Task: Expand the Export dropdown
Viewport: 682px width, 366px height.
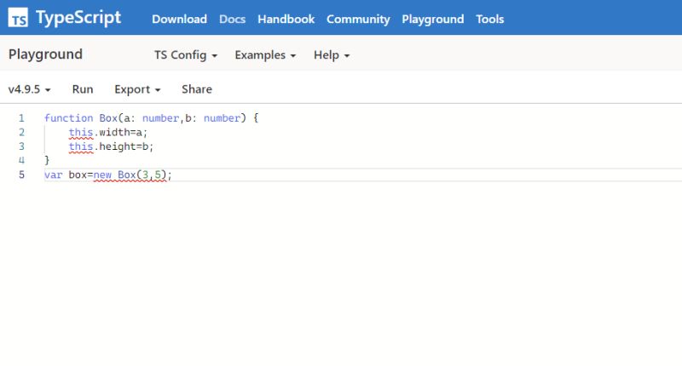Action: click(x=137, y=89)
